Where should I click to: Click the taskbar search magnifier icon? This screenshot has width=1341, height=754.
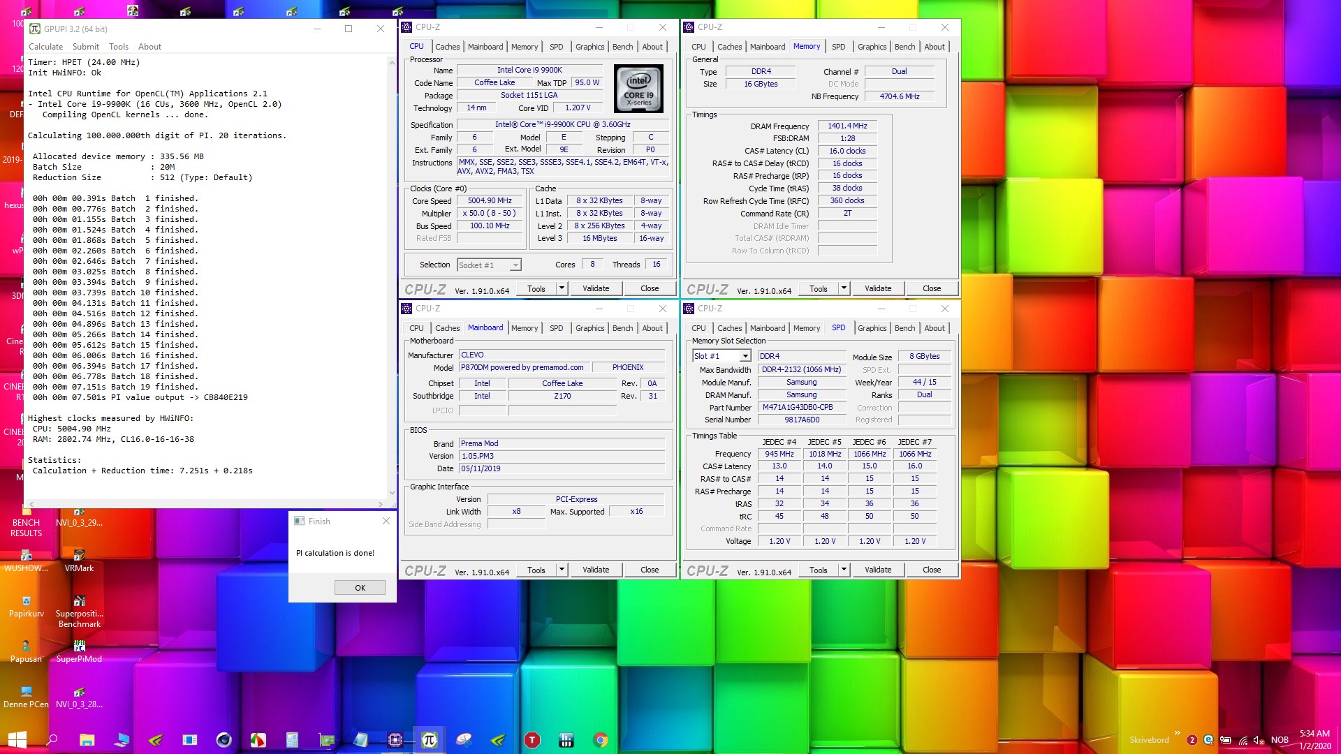pyautogui.click(x=52, y=740)
